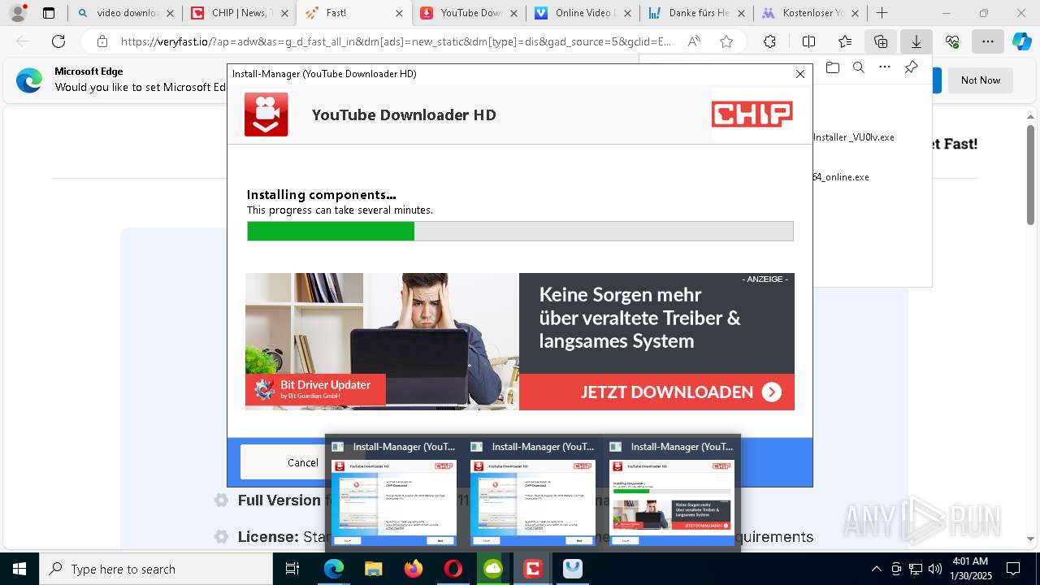The width and height of the screenshot is (1040, 585).
Task: Close the Install-Manager dialog
Action: coord(799,74)
